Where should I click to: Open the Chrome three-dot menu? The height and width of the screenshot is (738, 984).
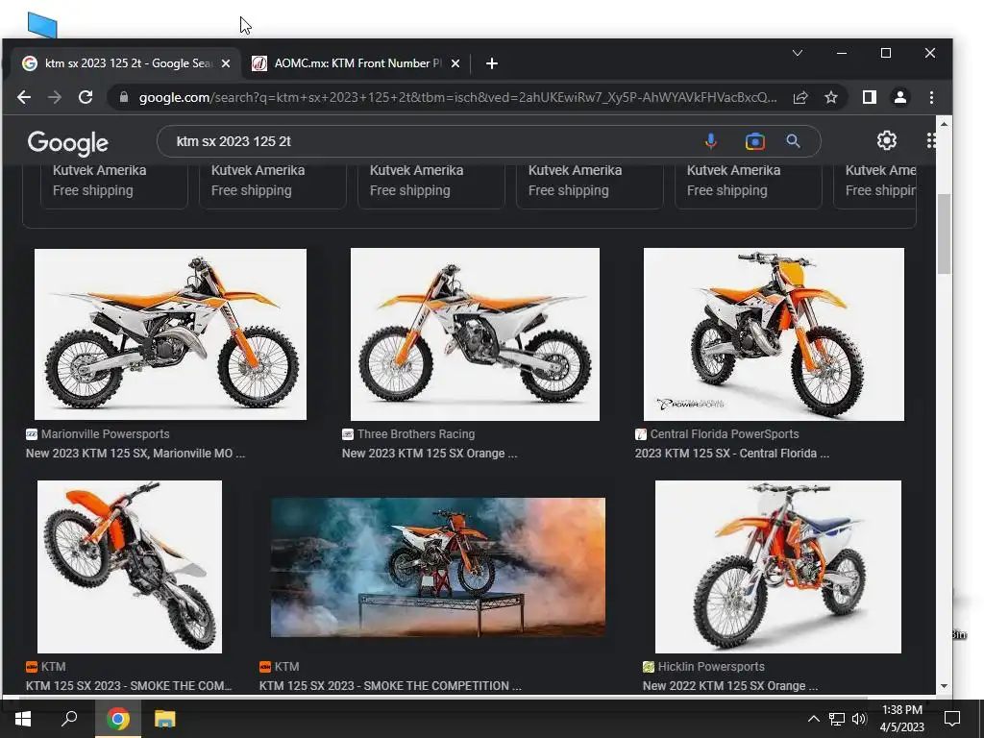click(931, 97)
